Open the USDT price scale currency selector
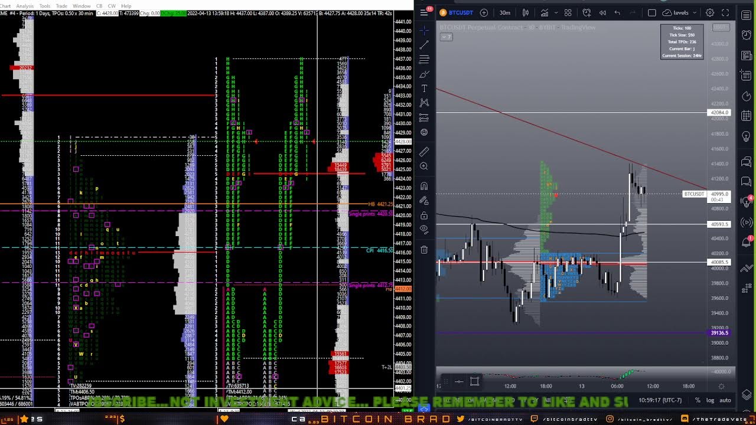Image resolution: width=756 pixels, height=425 pixels. click(x=720, y=27)
